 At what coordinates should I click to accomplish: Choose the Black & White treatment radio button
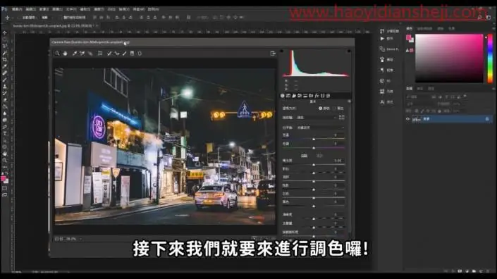pyautogui.click(x=335, y=108)
